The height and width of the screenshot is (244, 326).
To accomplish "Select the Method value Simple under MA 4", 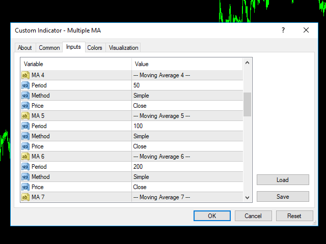I will (186, 96).
